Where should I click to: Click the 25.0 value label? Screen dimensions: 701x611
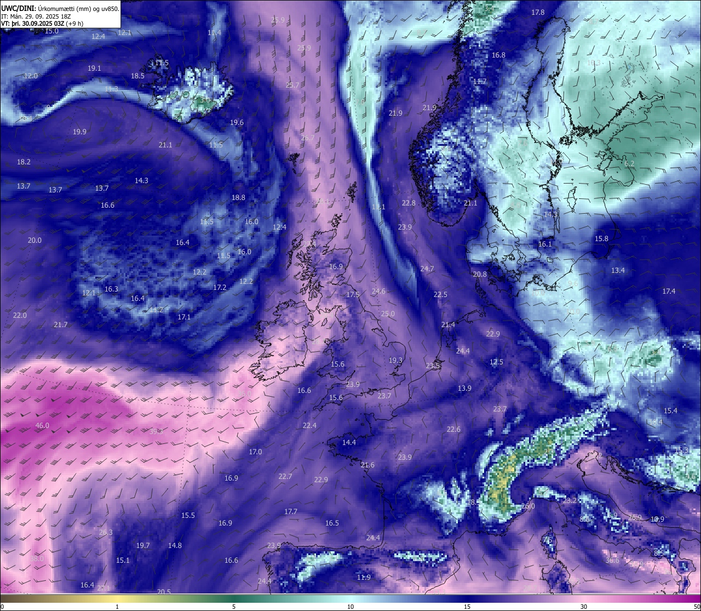coord(388,314)
